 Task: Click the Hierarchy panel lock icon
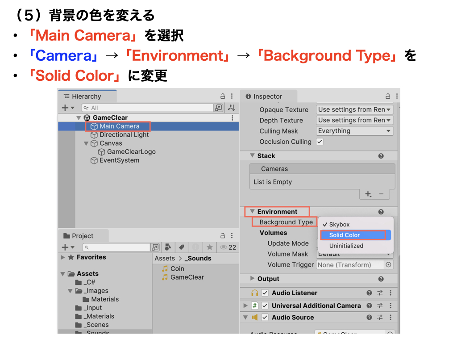tap(223, 96)
